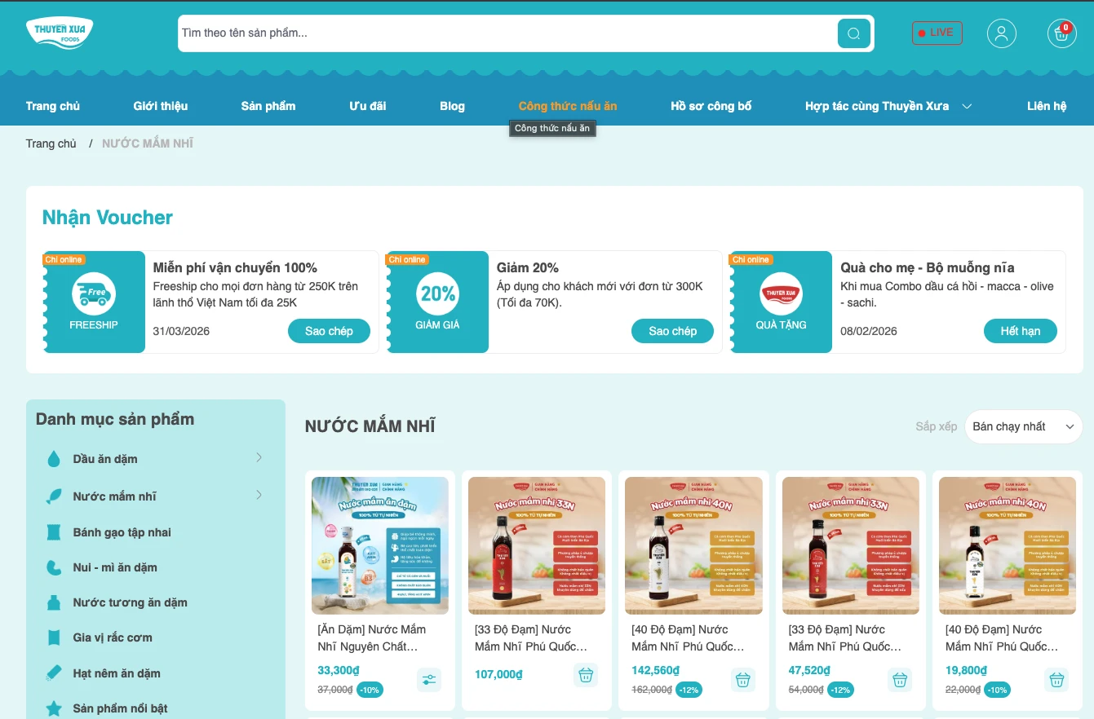The image size is (1094, 719).
Task: Click the droplet icon beside Dầu ăn dặm
Action: pos(54,459)
